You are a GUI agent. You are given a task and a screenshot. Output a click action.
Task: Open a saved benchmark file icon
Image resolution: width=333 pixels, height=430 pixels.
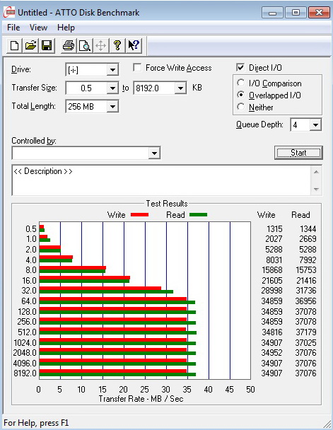point(30,45)
